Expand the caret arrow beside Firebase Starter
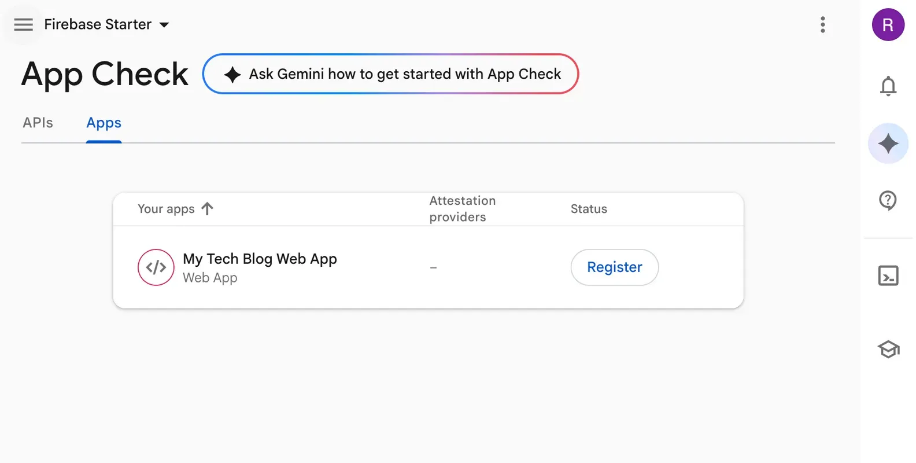Image resolution: width=916 pixels, height=463 pixels. pos(164,25)
